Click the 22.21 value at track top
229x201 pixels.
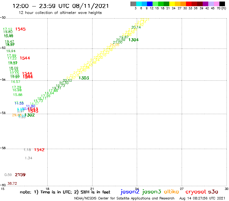(x=145, y=19)
